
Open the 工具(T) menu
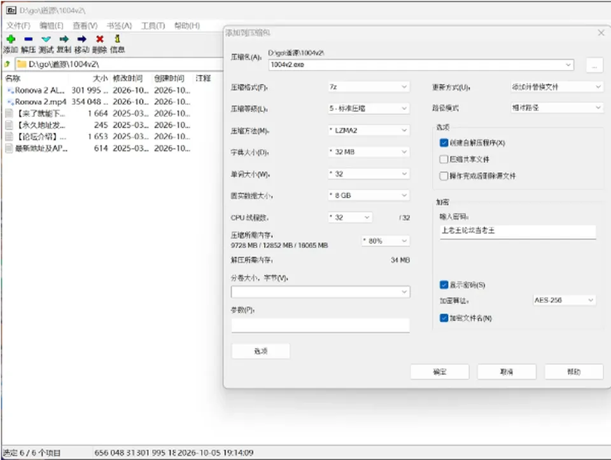coord(153,25)
